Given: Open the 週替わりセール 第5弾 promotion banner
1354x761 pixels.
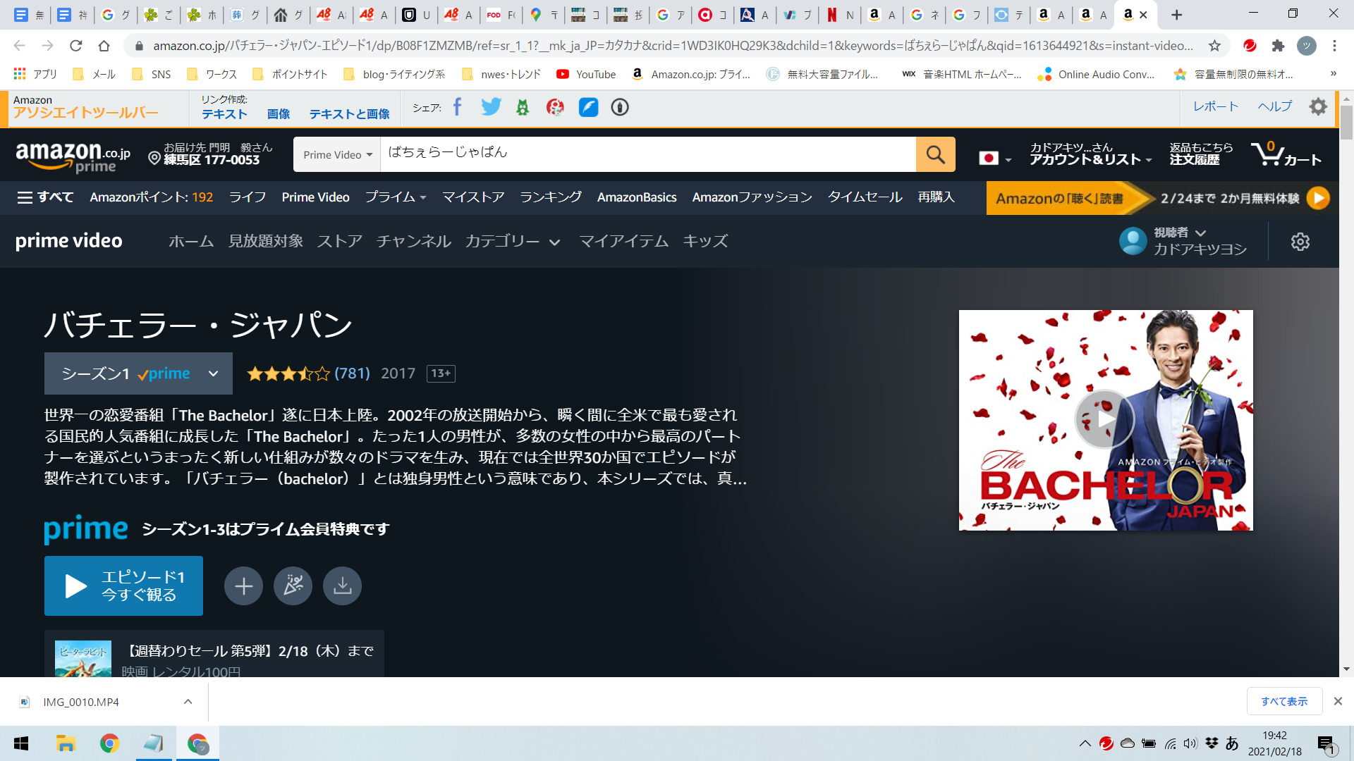Looking at the screenshot, I should (x=214, y=654).
